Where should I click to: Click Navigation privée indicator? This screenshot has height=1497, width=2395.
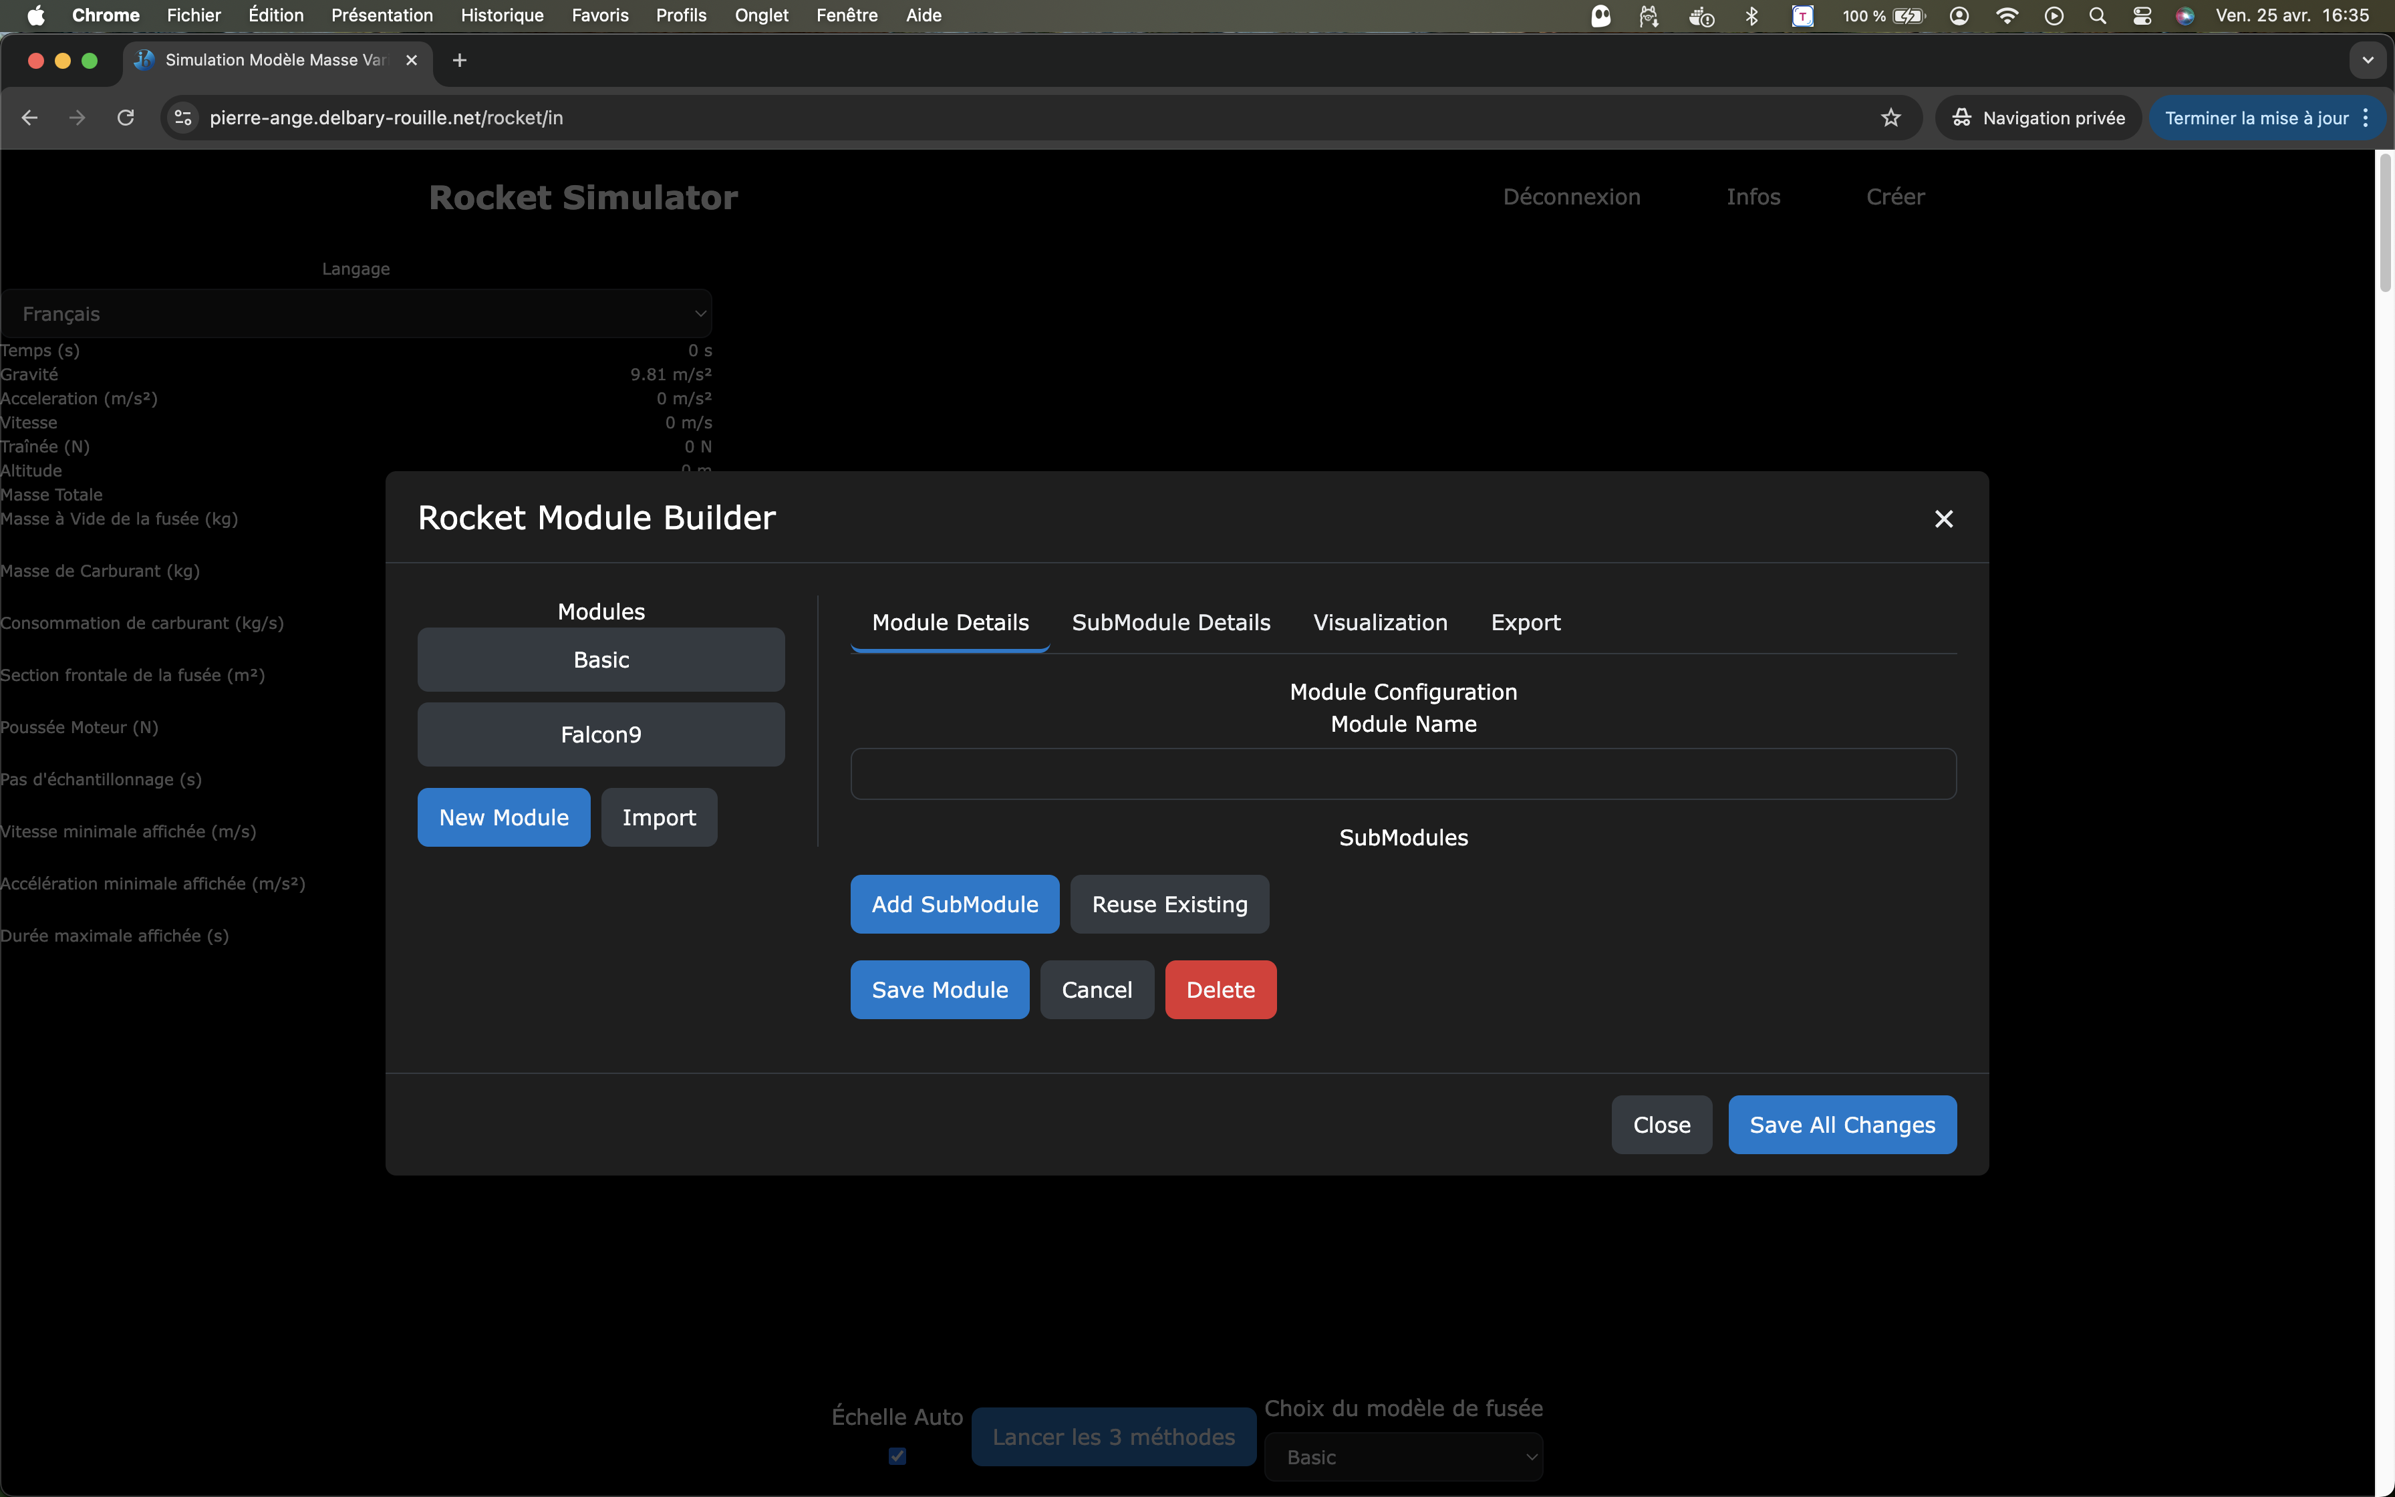[2039, 118]
